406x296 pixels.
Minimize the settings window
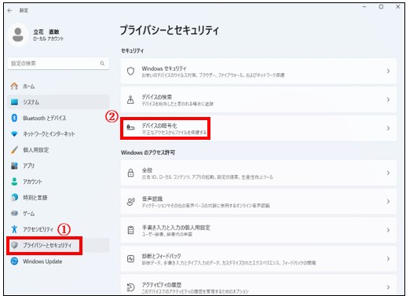click(x=364, y=7)
